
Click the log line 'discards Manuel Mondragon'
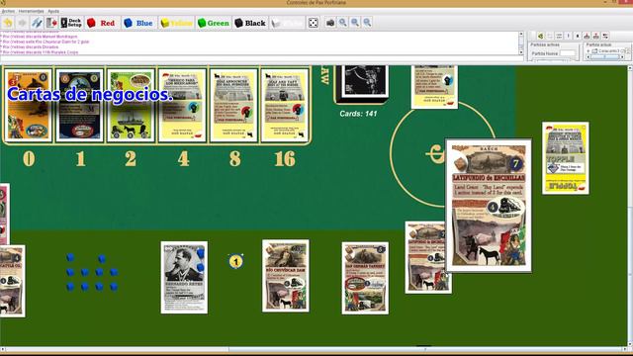pos(40,37)
